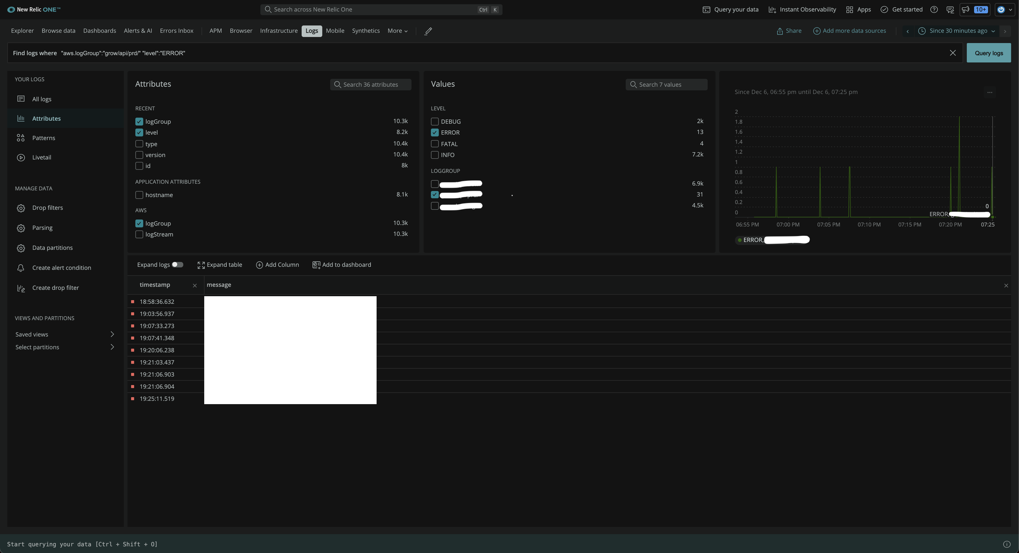Open log row at 18:58:36.632
Viewport: 1019px width, 553px height.
569,302
